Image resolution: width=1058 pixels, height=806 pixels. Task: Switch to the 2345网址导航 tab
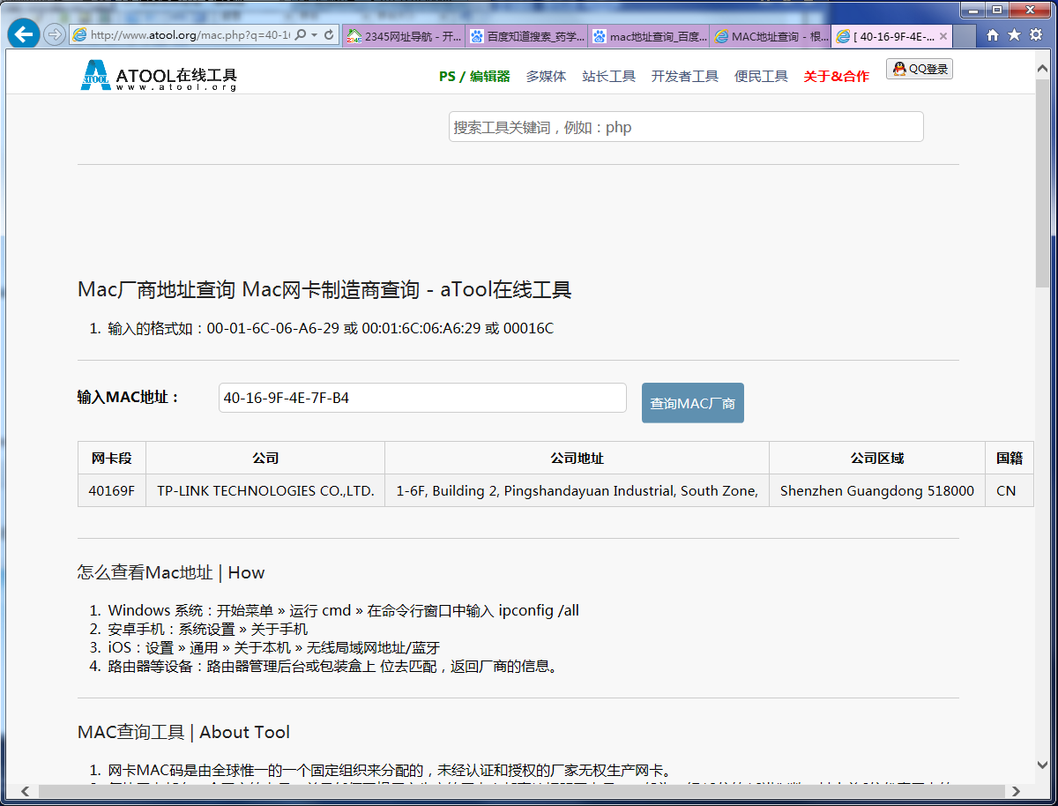[x=403, y=36]
